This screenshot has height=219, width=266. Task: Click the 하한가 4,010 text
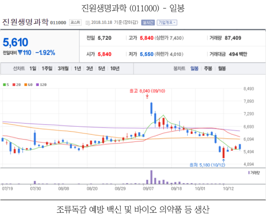point(169,54)
